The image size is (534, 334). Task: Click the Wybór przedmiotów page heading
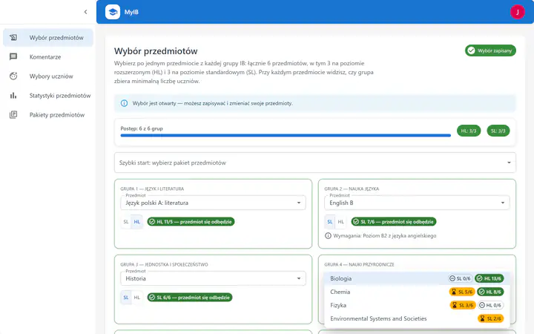[x=156, y=51]
